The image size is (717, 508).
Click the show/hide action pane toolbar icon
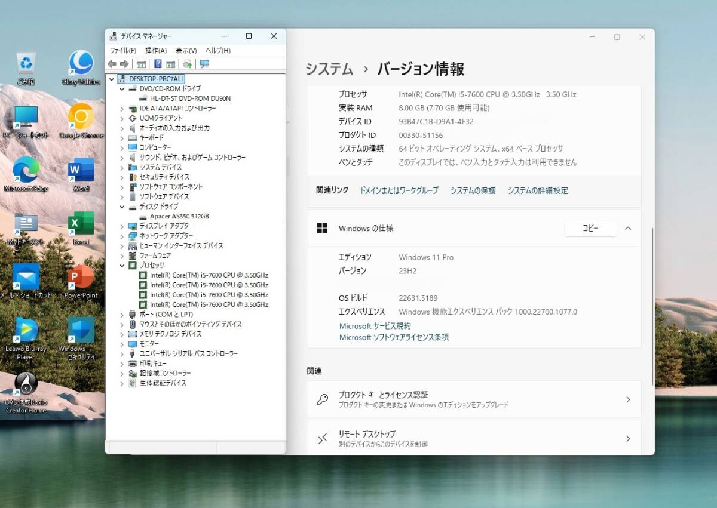170,64
